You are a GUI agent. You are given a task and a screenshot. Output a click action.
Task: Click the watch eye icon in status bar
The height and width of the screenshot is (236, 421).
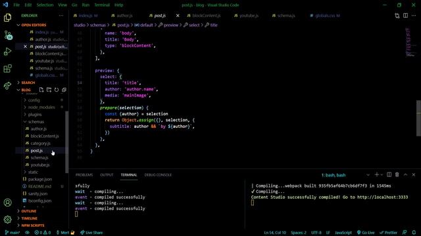(28, 233)
